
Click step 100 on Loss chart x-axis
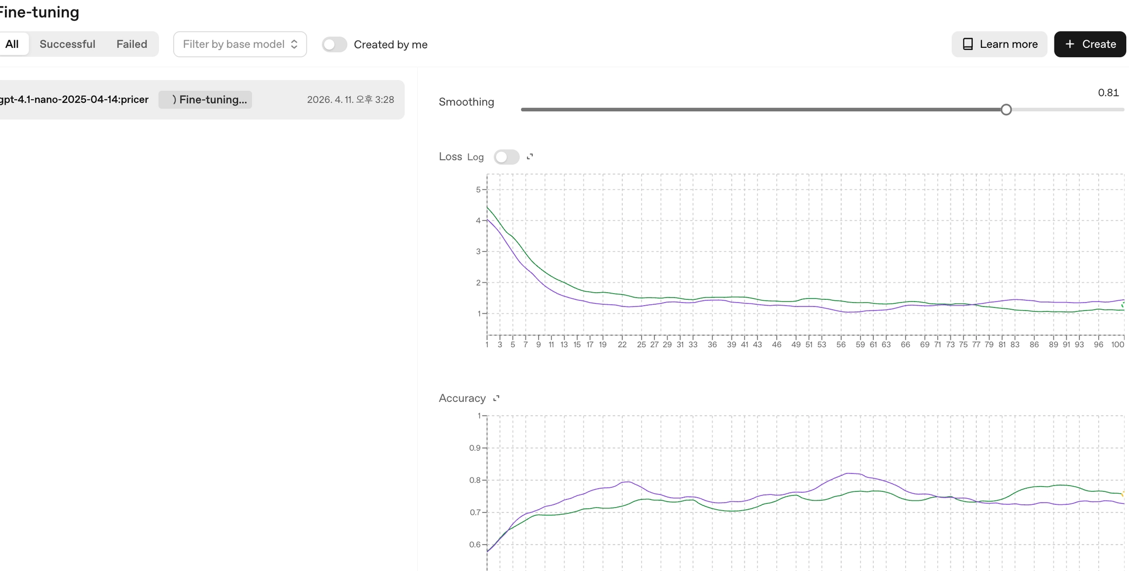tap(1117, 344)
